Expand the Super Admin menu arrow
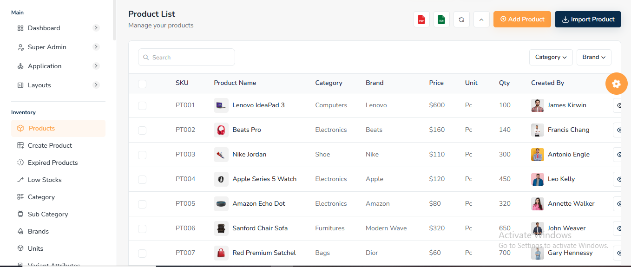 (x=96, y=47)
